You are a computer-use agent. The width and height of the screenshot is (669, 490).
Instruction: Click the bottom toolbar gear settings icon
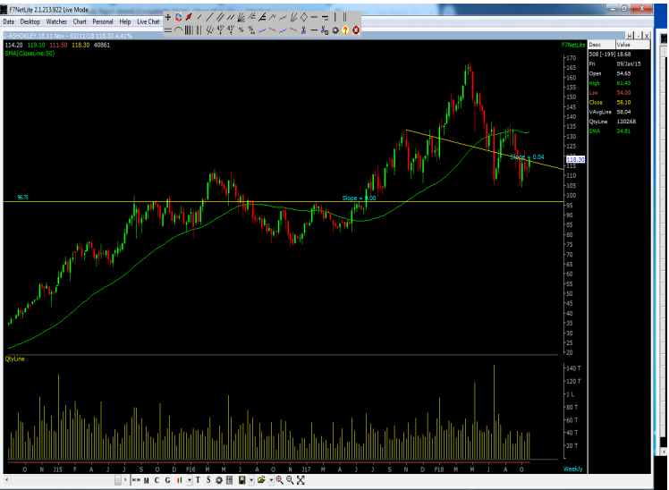219,480
